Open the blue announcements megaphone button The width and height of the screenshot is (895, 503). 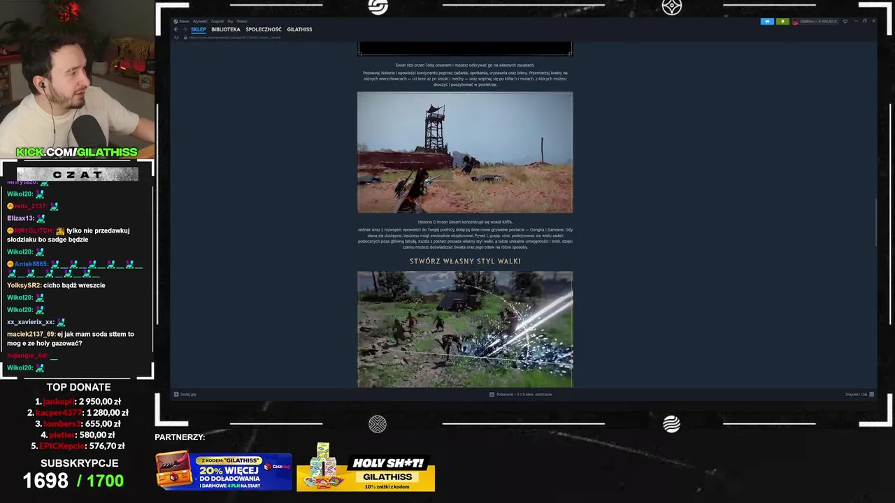coord(767,22)
